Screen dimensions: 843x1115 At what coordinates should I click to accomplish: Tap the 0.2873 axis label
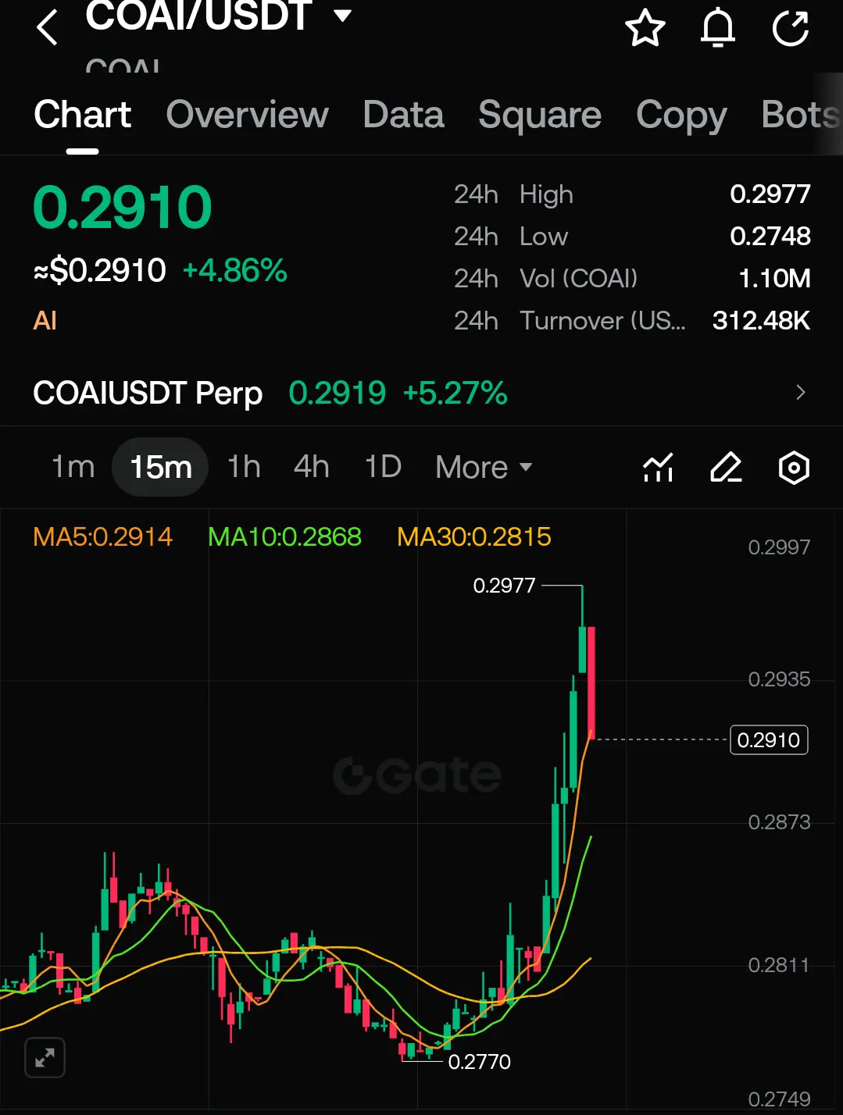pyautogui.click(x=779, y=822)
